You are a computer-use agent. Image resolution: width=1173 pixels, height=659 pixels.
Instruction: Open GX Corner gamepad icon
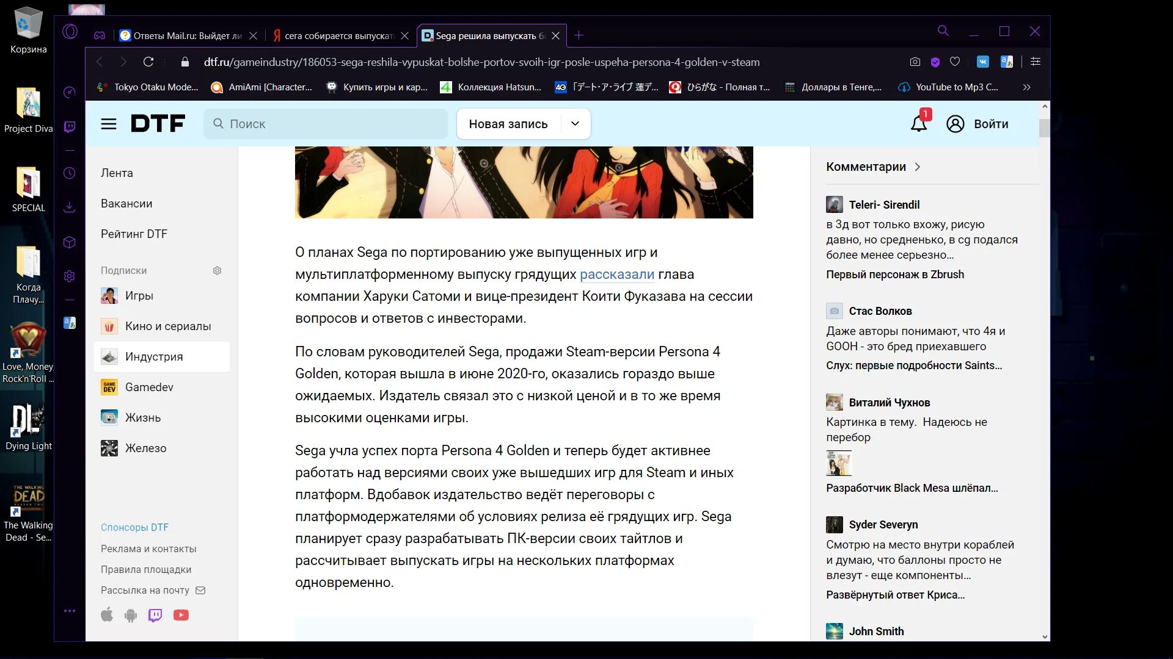tap(100, 35)
